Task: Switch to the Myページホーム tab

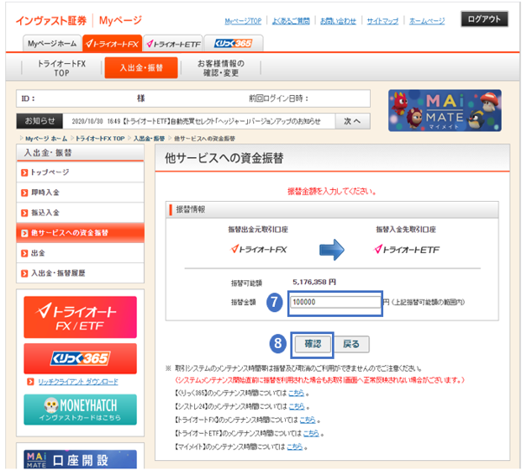Action: pyautogui.click(x=52, y=44)
